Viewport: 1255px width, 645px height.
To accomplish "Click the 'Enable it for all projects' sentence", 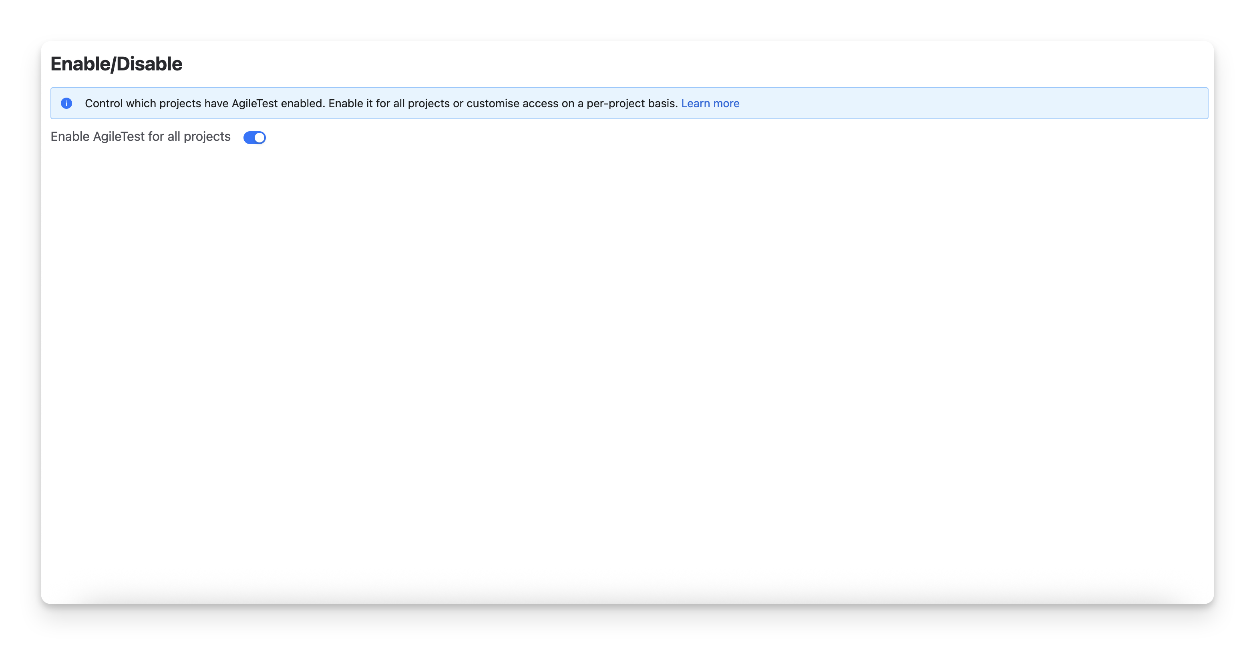I will [x=389, y=103].
